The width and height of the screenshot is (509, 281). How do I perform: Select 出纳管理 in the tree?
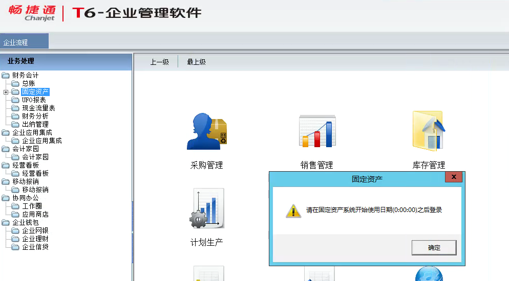click(35, 124)
